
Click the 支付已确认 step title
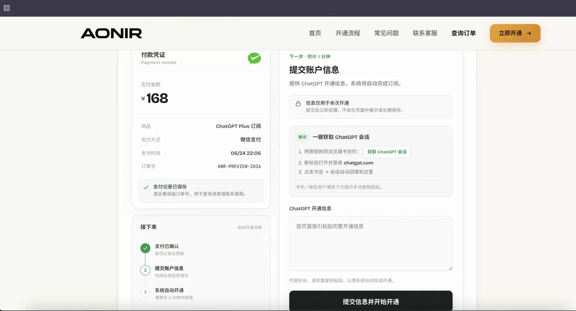167,246
